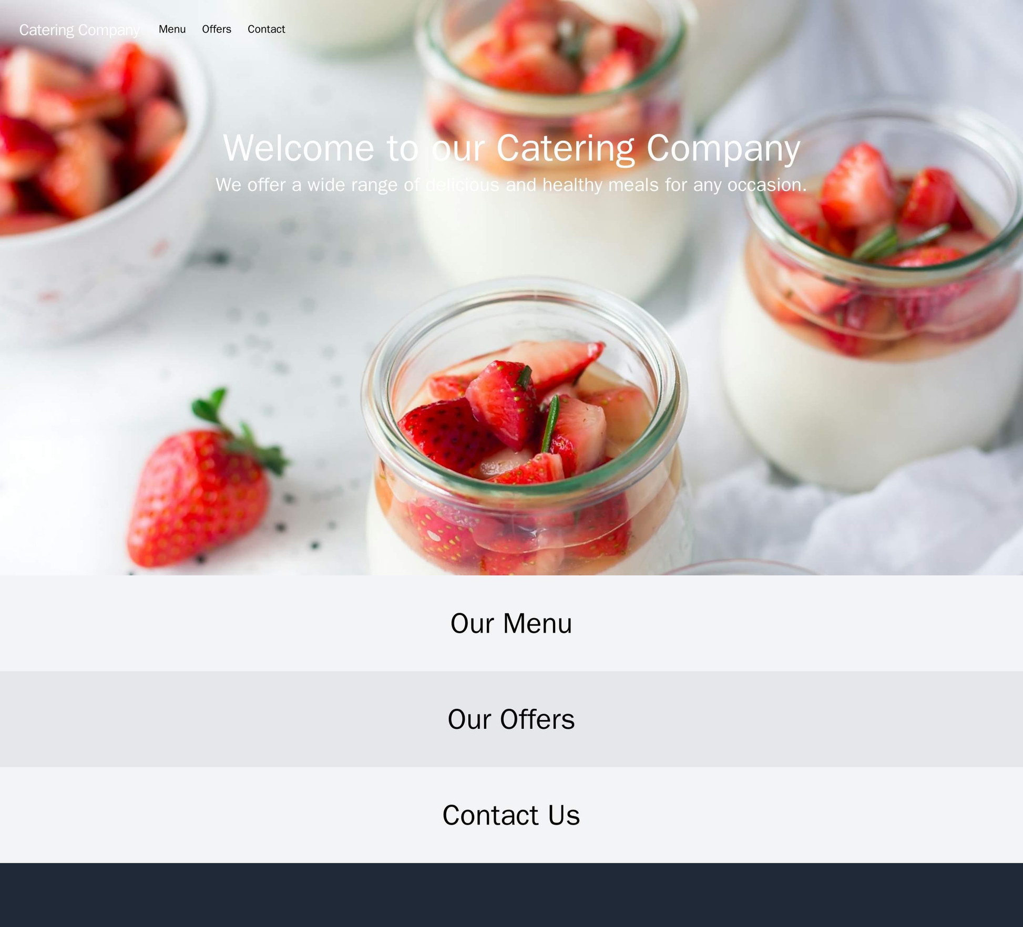
Task: Click the footer dark background area
Action: click(511, 896)
